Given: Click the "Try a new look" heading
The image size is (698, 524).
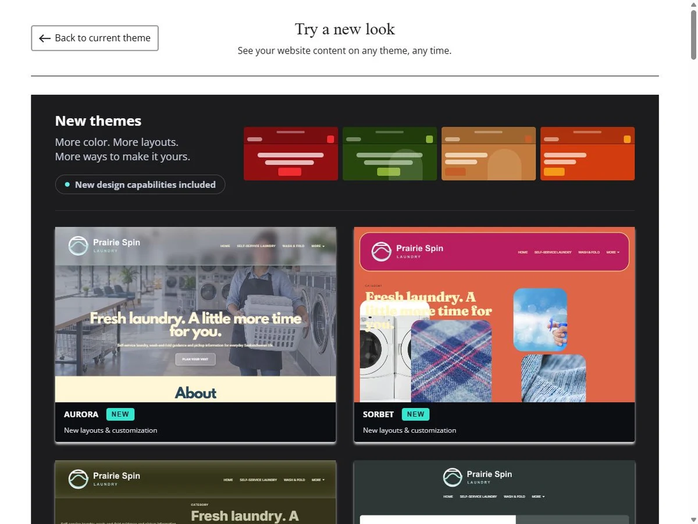Looking at the screenshot, I should click(345, 29).
